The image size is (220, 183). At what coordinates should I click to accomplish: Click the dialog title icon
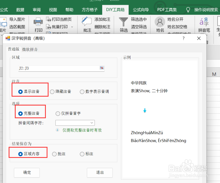(x=8, y=38)
